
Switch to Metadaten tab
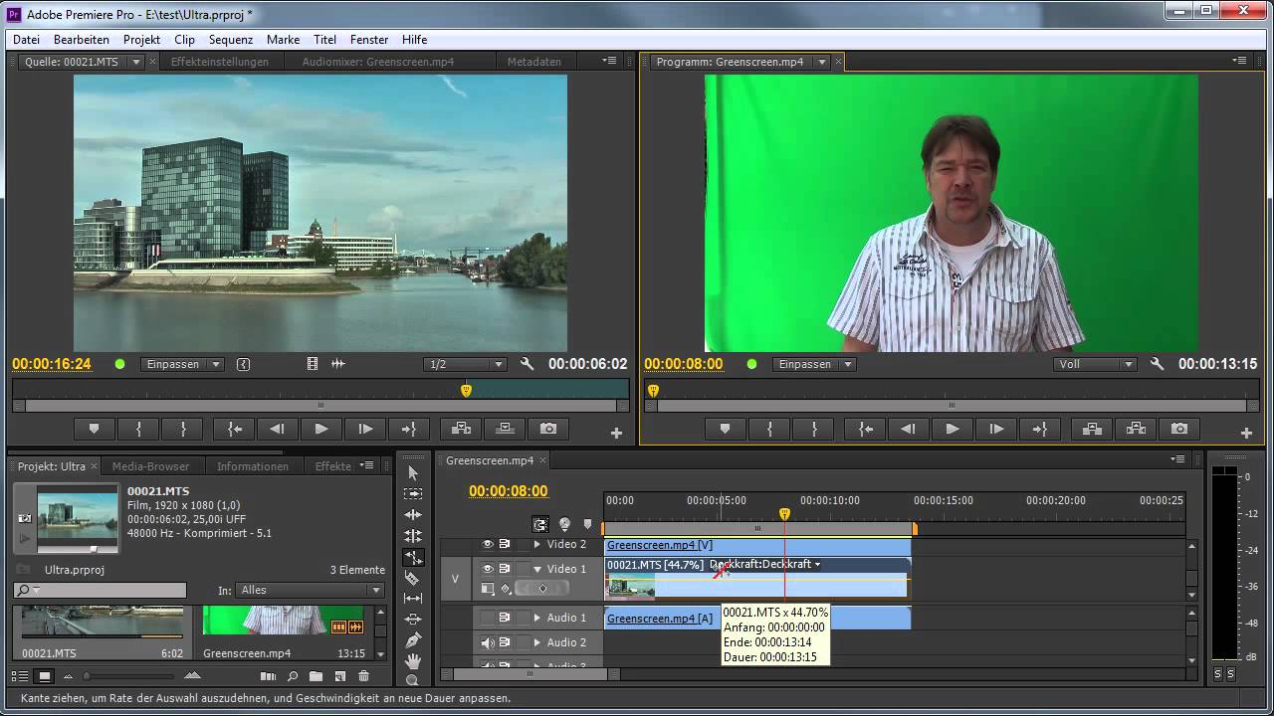[534, 62]
